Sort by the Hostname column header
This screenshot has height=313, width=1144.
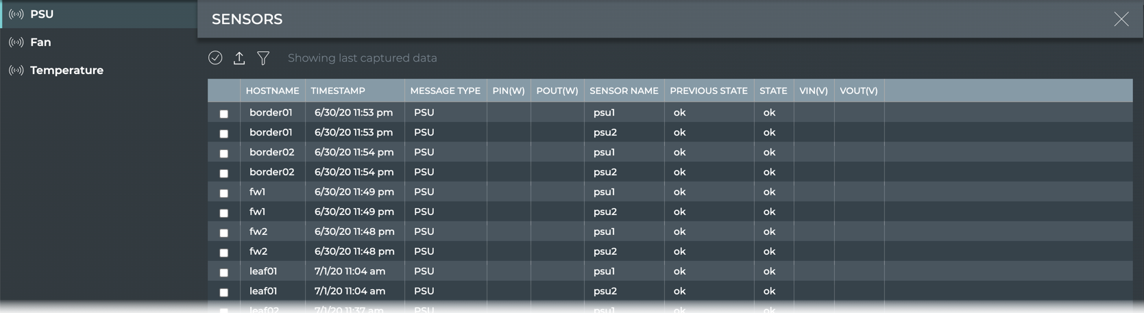(x=272, y=91)
